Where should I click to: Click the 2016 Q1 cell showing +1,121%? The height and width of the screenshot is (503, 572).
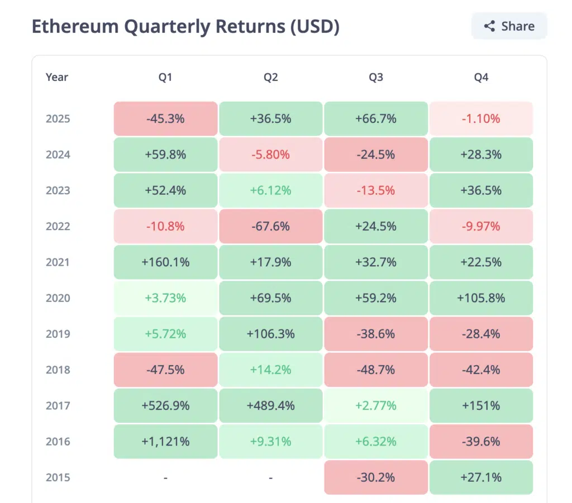165,442
